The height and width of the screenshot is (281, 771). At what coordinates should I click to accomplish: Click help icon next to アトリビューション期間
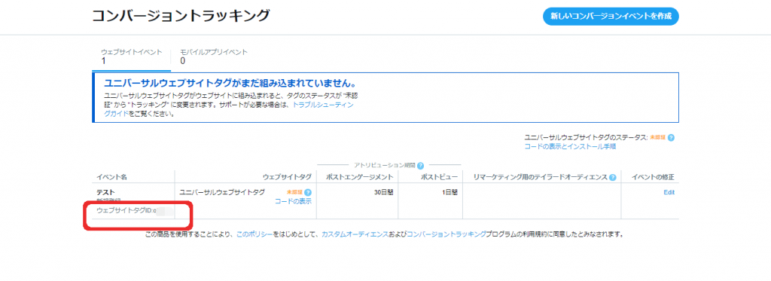[x=420, y=165]
